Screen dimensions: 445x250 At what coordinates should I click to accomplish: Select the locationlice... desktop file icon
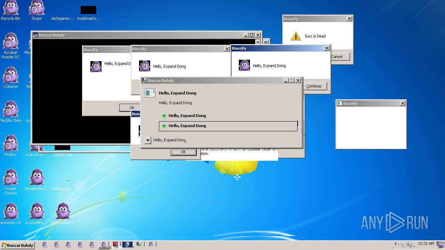pos(36,214)
